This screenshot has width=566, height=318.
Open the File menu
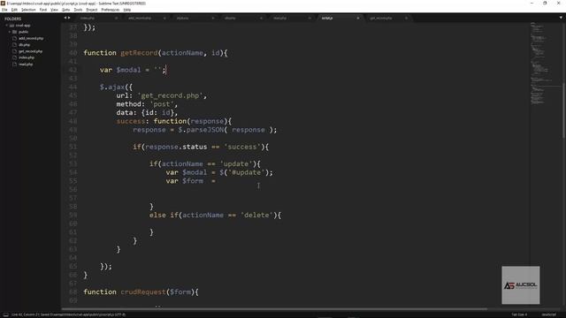click(x=4, y=10)
